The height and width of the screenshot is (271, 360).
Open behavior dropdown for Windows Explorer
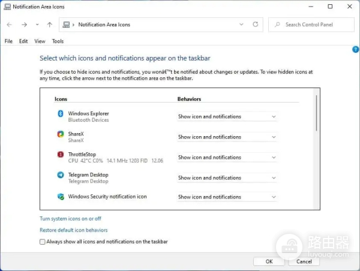(227, 117)
